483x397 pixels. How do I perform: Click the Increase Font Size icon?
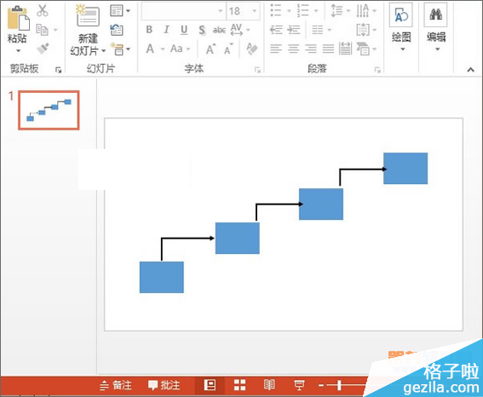210,49
